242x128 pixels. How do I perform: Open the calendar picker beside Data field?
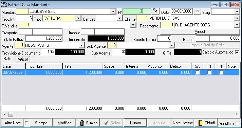coord(197,11)
